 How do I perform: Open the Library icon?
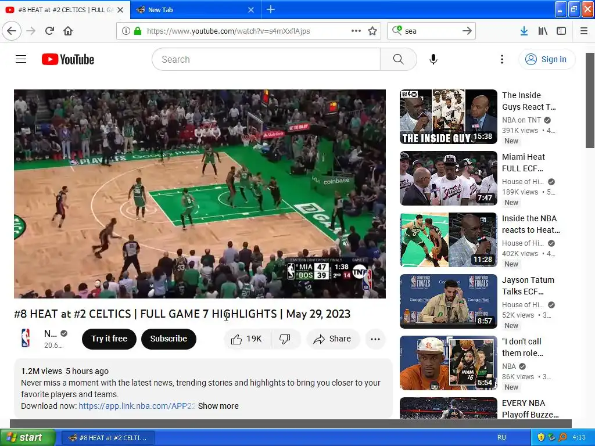[543, 31]
